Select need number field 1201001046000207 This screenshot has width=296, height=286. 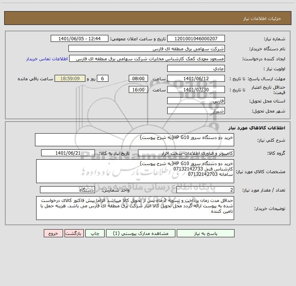click(196, 38)
